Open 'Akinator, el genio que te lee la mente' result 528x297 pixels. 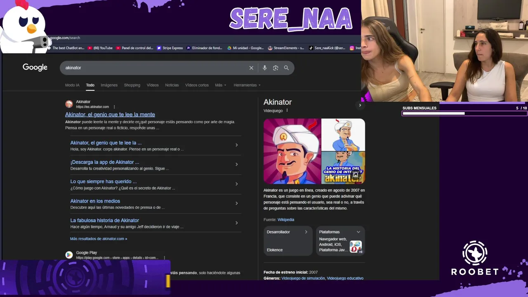[x=110, y=114]
